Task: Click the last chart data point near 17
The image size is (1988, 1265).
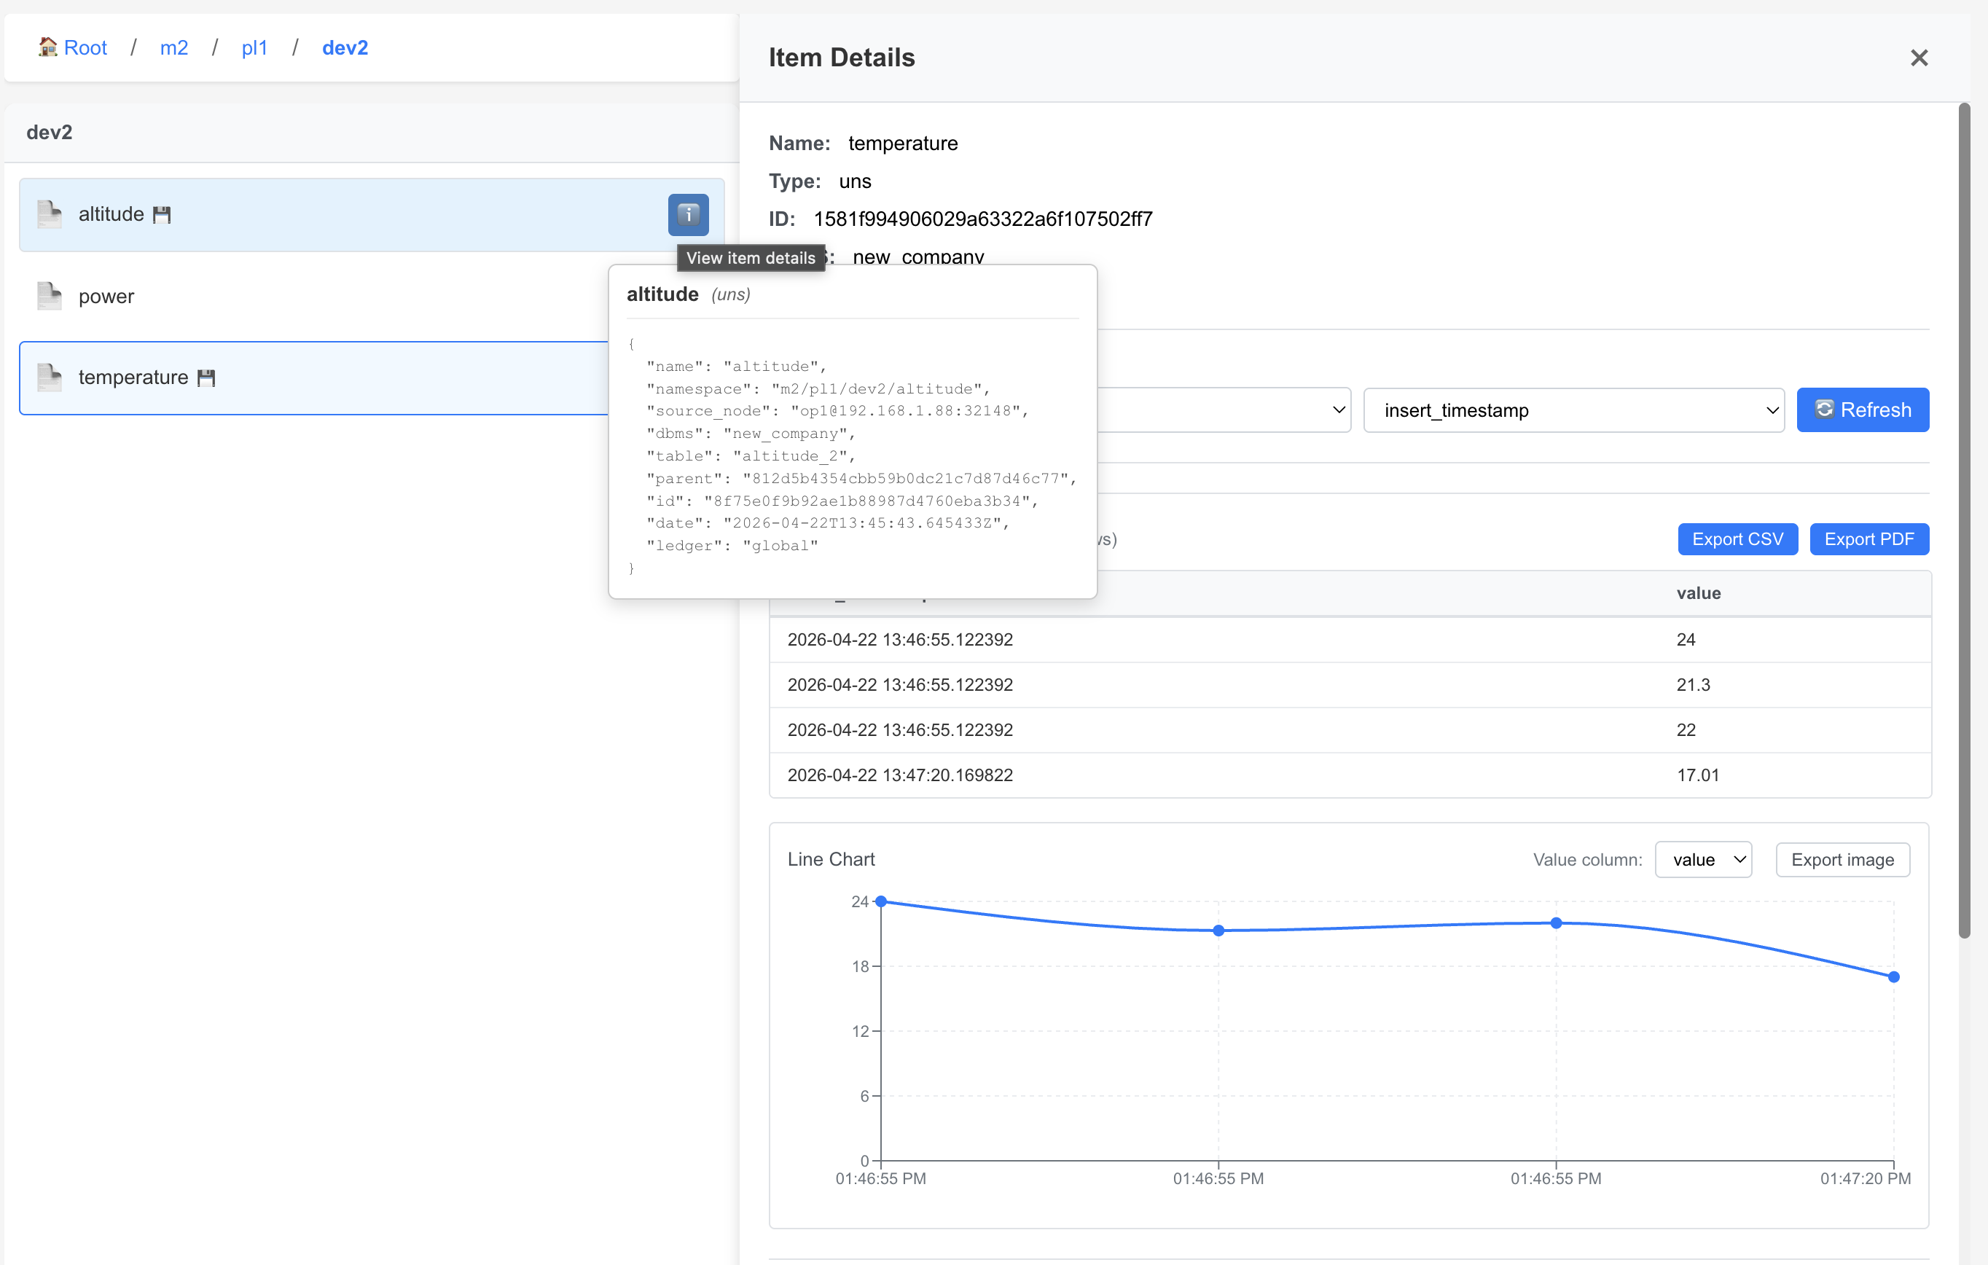Action: coord(1894,977)
